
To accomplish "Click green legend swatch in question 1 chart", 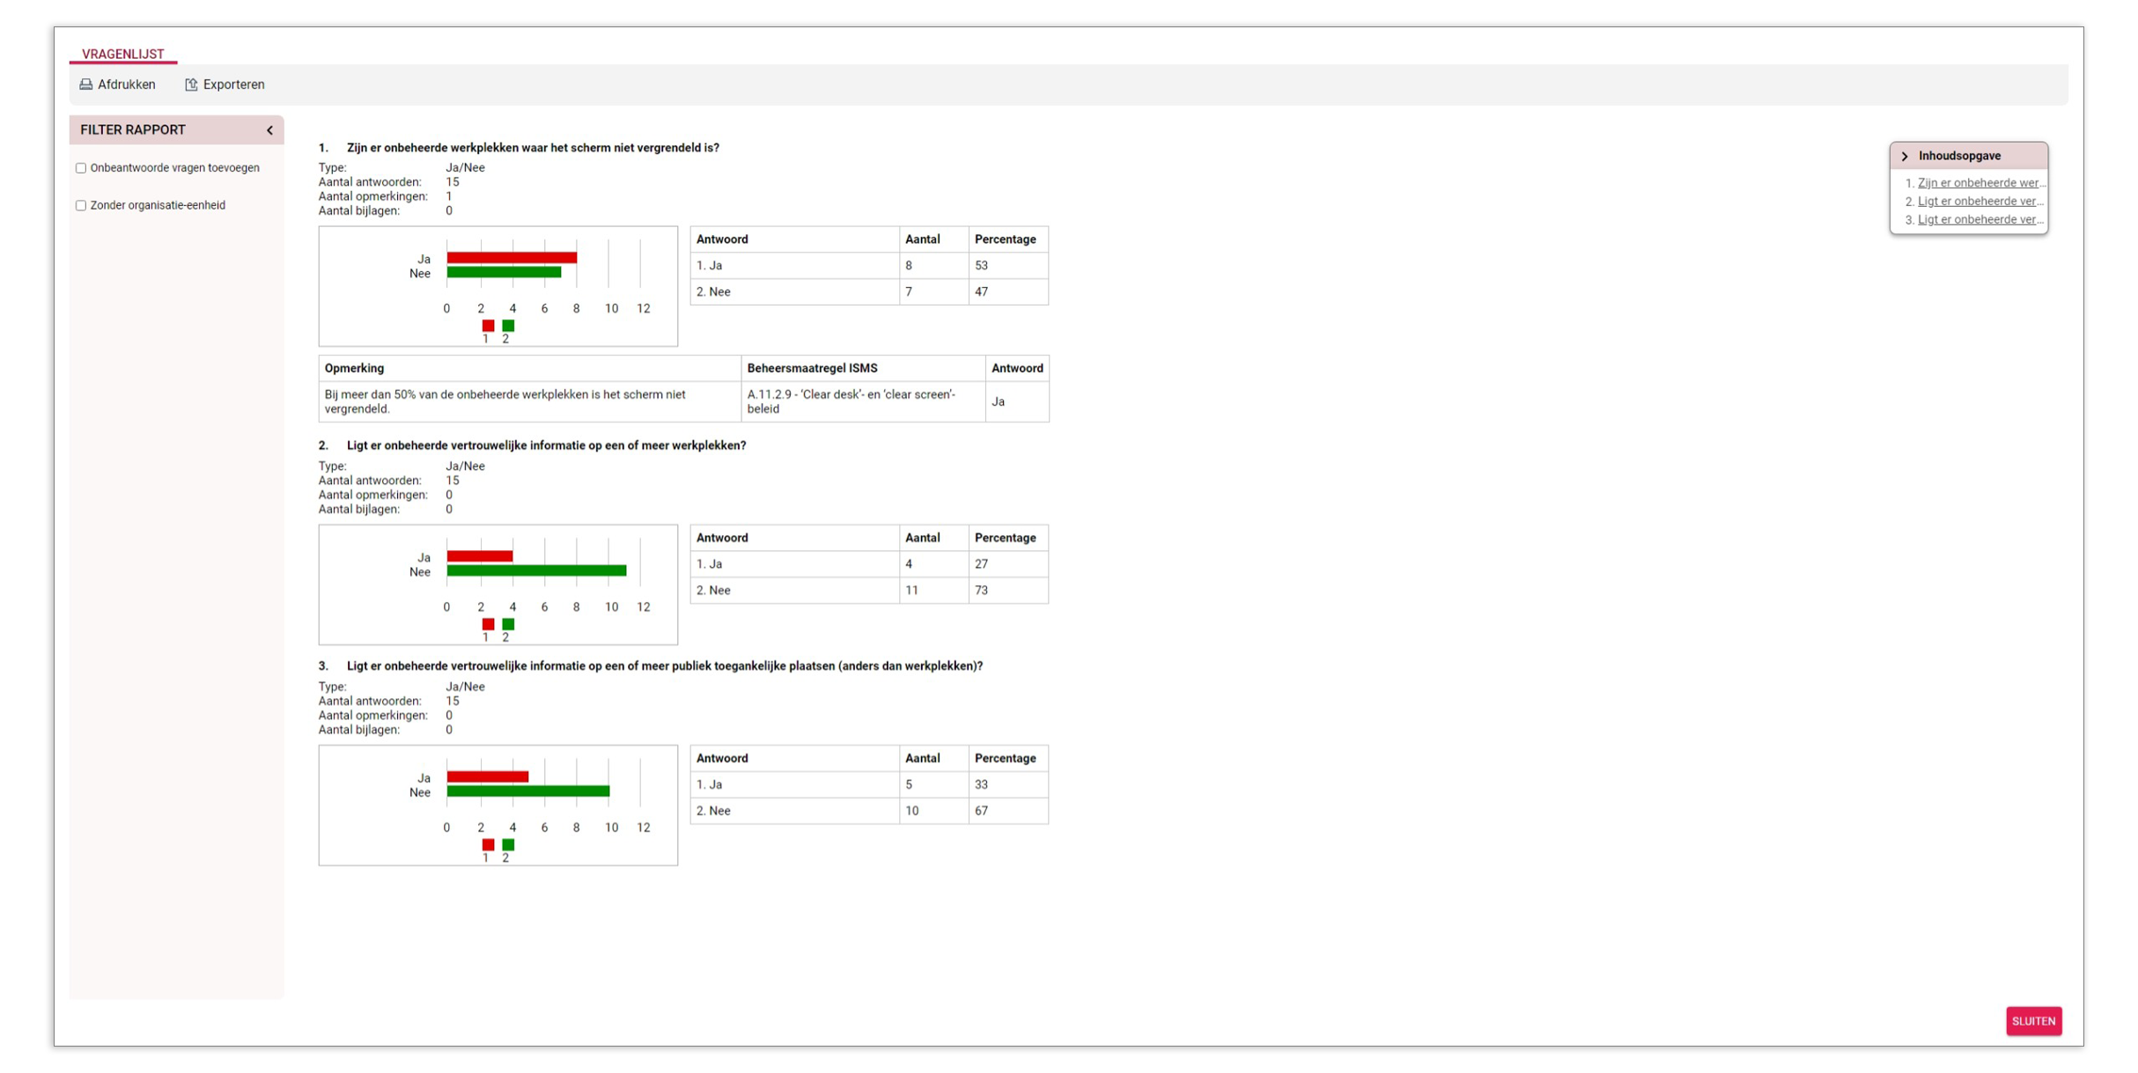I will (x=508, y=326).
